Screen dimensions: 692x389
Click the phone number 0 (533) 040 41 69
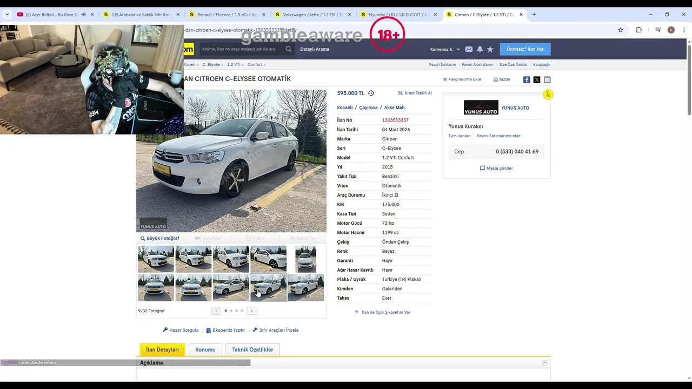click(517, 152)
